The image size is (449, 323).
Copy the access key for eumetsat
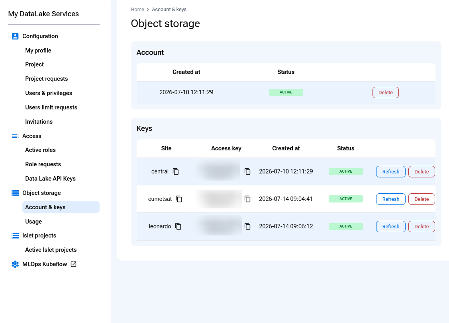tap(247, 199)
